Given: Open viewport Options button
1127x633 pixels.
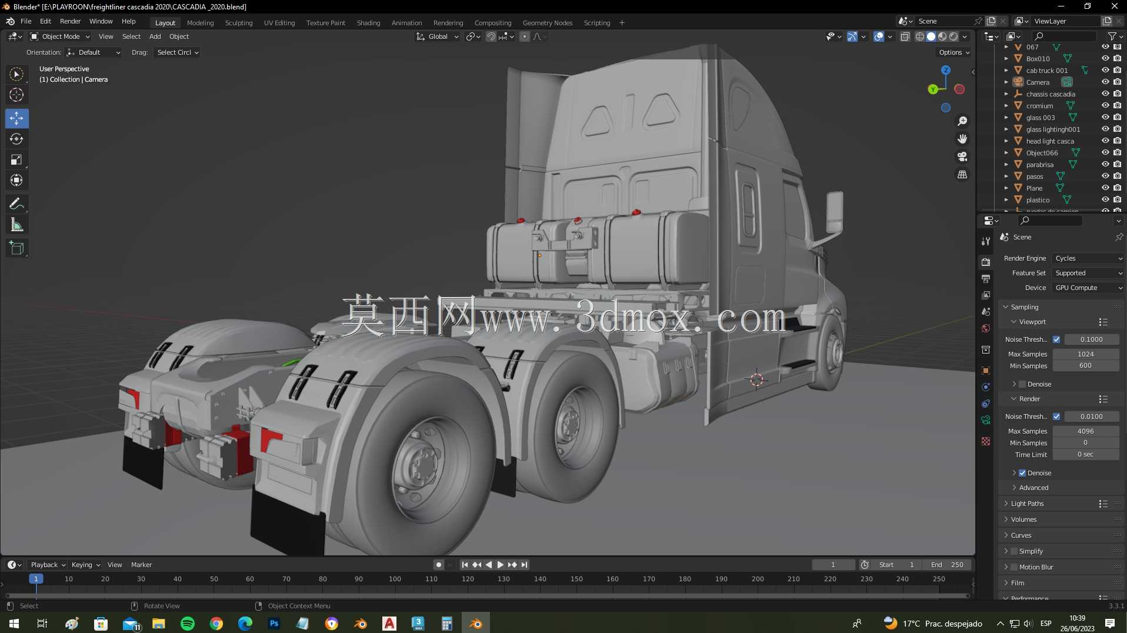Looking at the screenshot, I should point(954,52).
